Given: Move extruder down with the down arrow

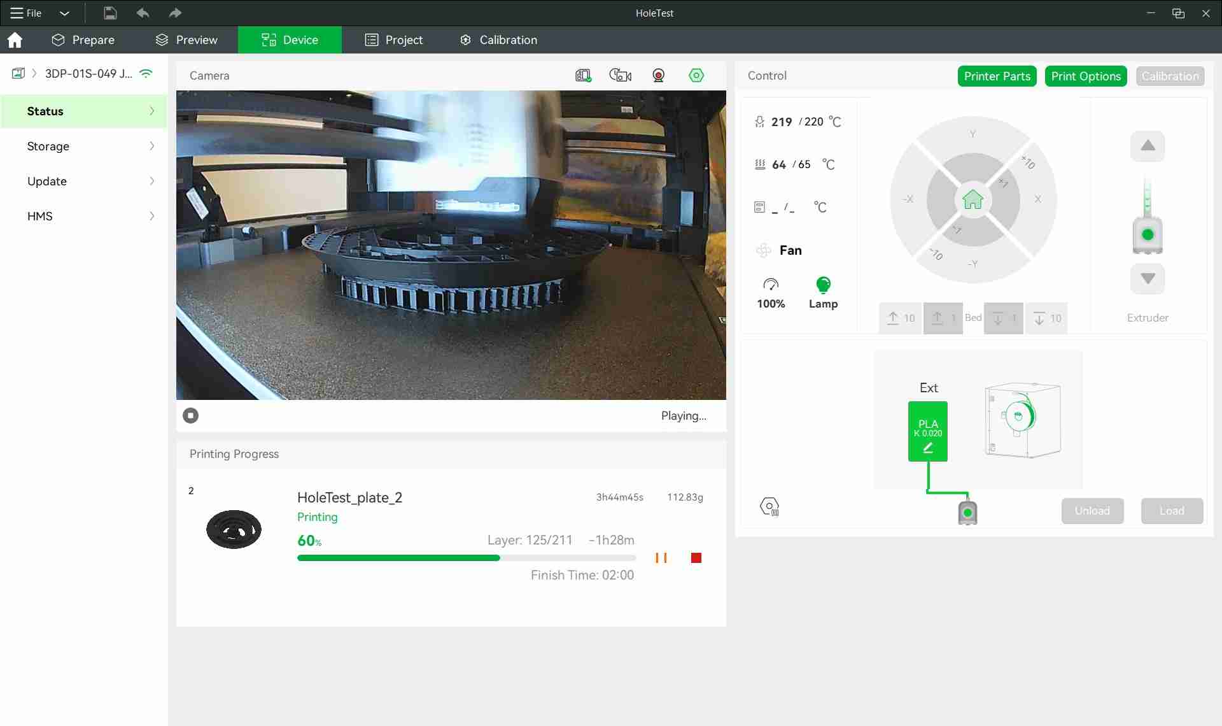Looking at the screenshot, I should pyautogui.click(x=1148, y=279).
